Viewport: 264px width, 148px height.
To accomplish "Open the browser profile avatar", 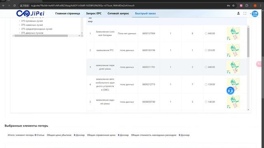I will coord(255,5).
